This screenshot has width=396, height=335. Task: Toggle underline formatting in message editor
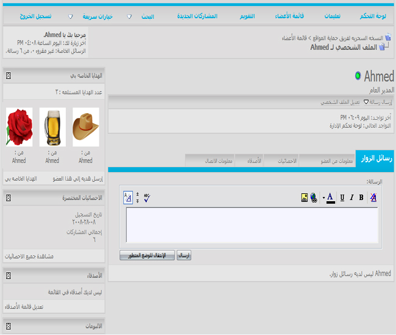[342, 197]
